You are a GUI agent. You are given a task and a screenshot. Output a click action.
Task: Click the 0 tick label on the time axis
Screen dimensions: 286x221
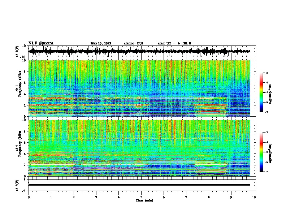pyautogui.click(x=29, y=197)
